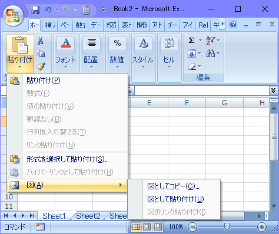Go to next sheet navigation arrow
Image resolution: width=279 pixels, height=234 pixels.
click(23, 216)
